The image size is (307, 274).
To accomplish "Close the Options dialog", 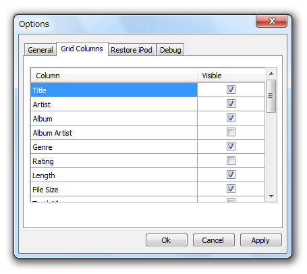I will [271, 21].
